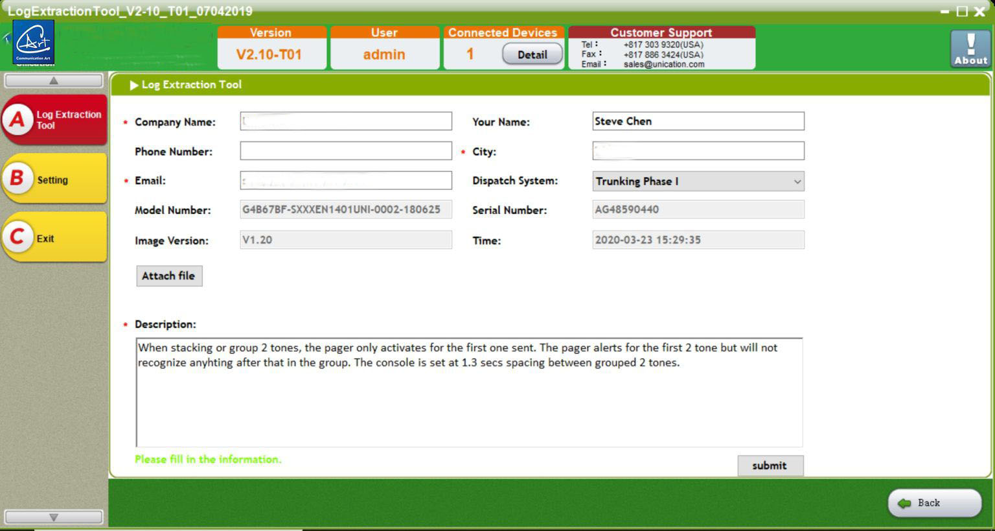Focus the City input field
Image resolution: width=995 pixels, height=531 pixels.
coord(698,151)
